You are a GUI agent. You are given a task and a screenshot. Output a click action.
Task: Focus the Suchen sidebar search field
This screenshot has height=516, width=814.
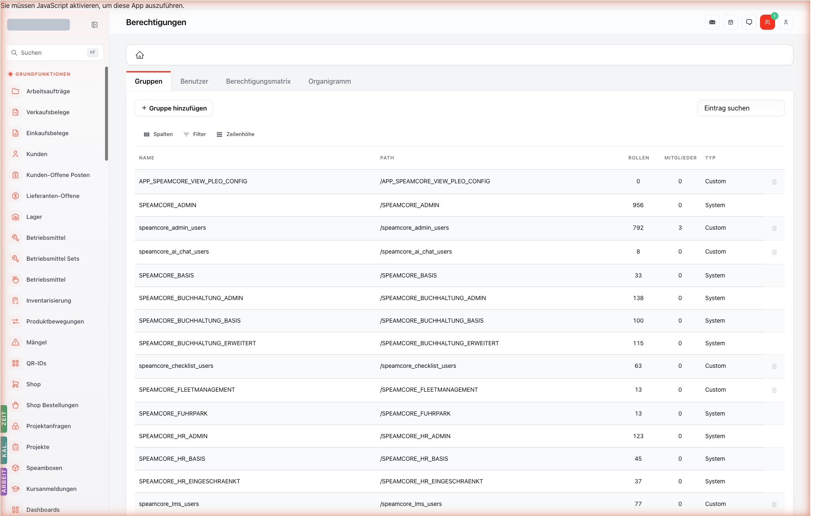tap(54, 53)
